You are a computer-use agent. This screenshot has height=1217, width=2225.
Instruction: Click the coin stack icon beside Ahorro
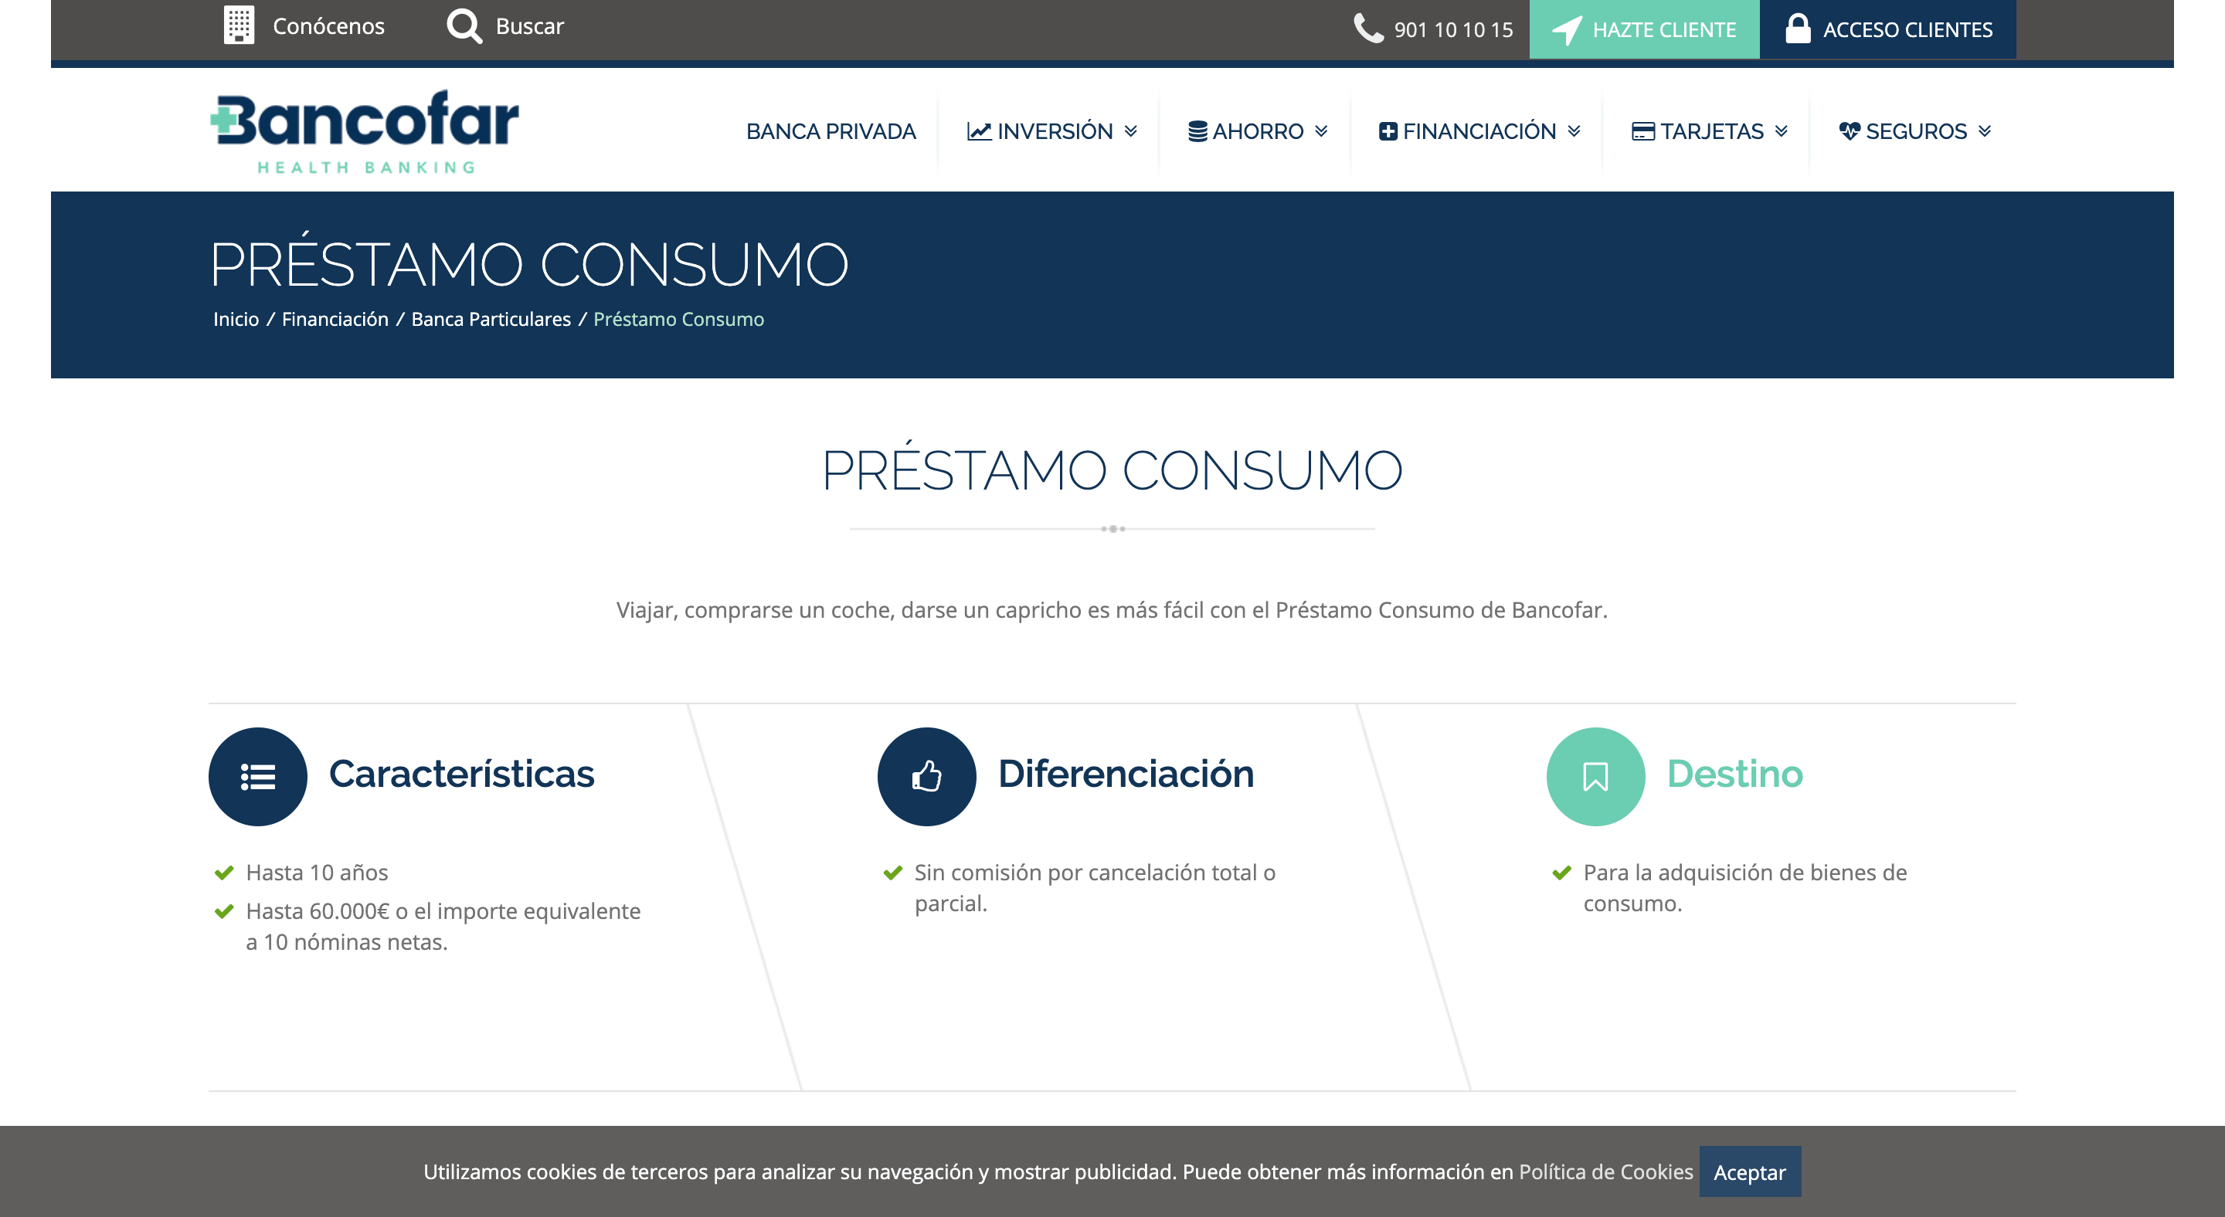(1197, 131)
